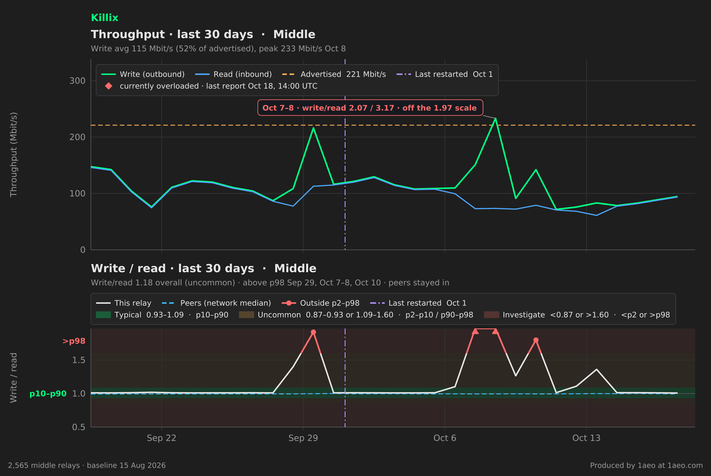This screenshot has width=711, height=476.
Task: Click the Read (inbound) legend entry
Action: (233, 74)
